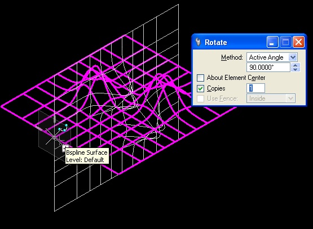Open the Method dropdown showing Active Angle
The image size is (313, 229).
pyautogui.click(x=272, y=57)
